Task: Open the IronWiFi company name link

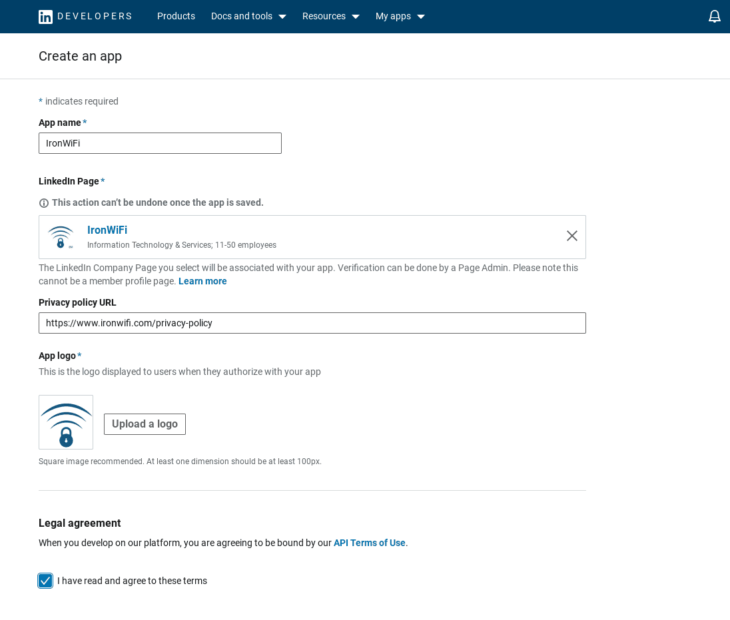Action: pyautogui.click(x=107, y=230)
